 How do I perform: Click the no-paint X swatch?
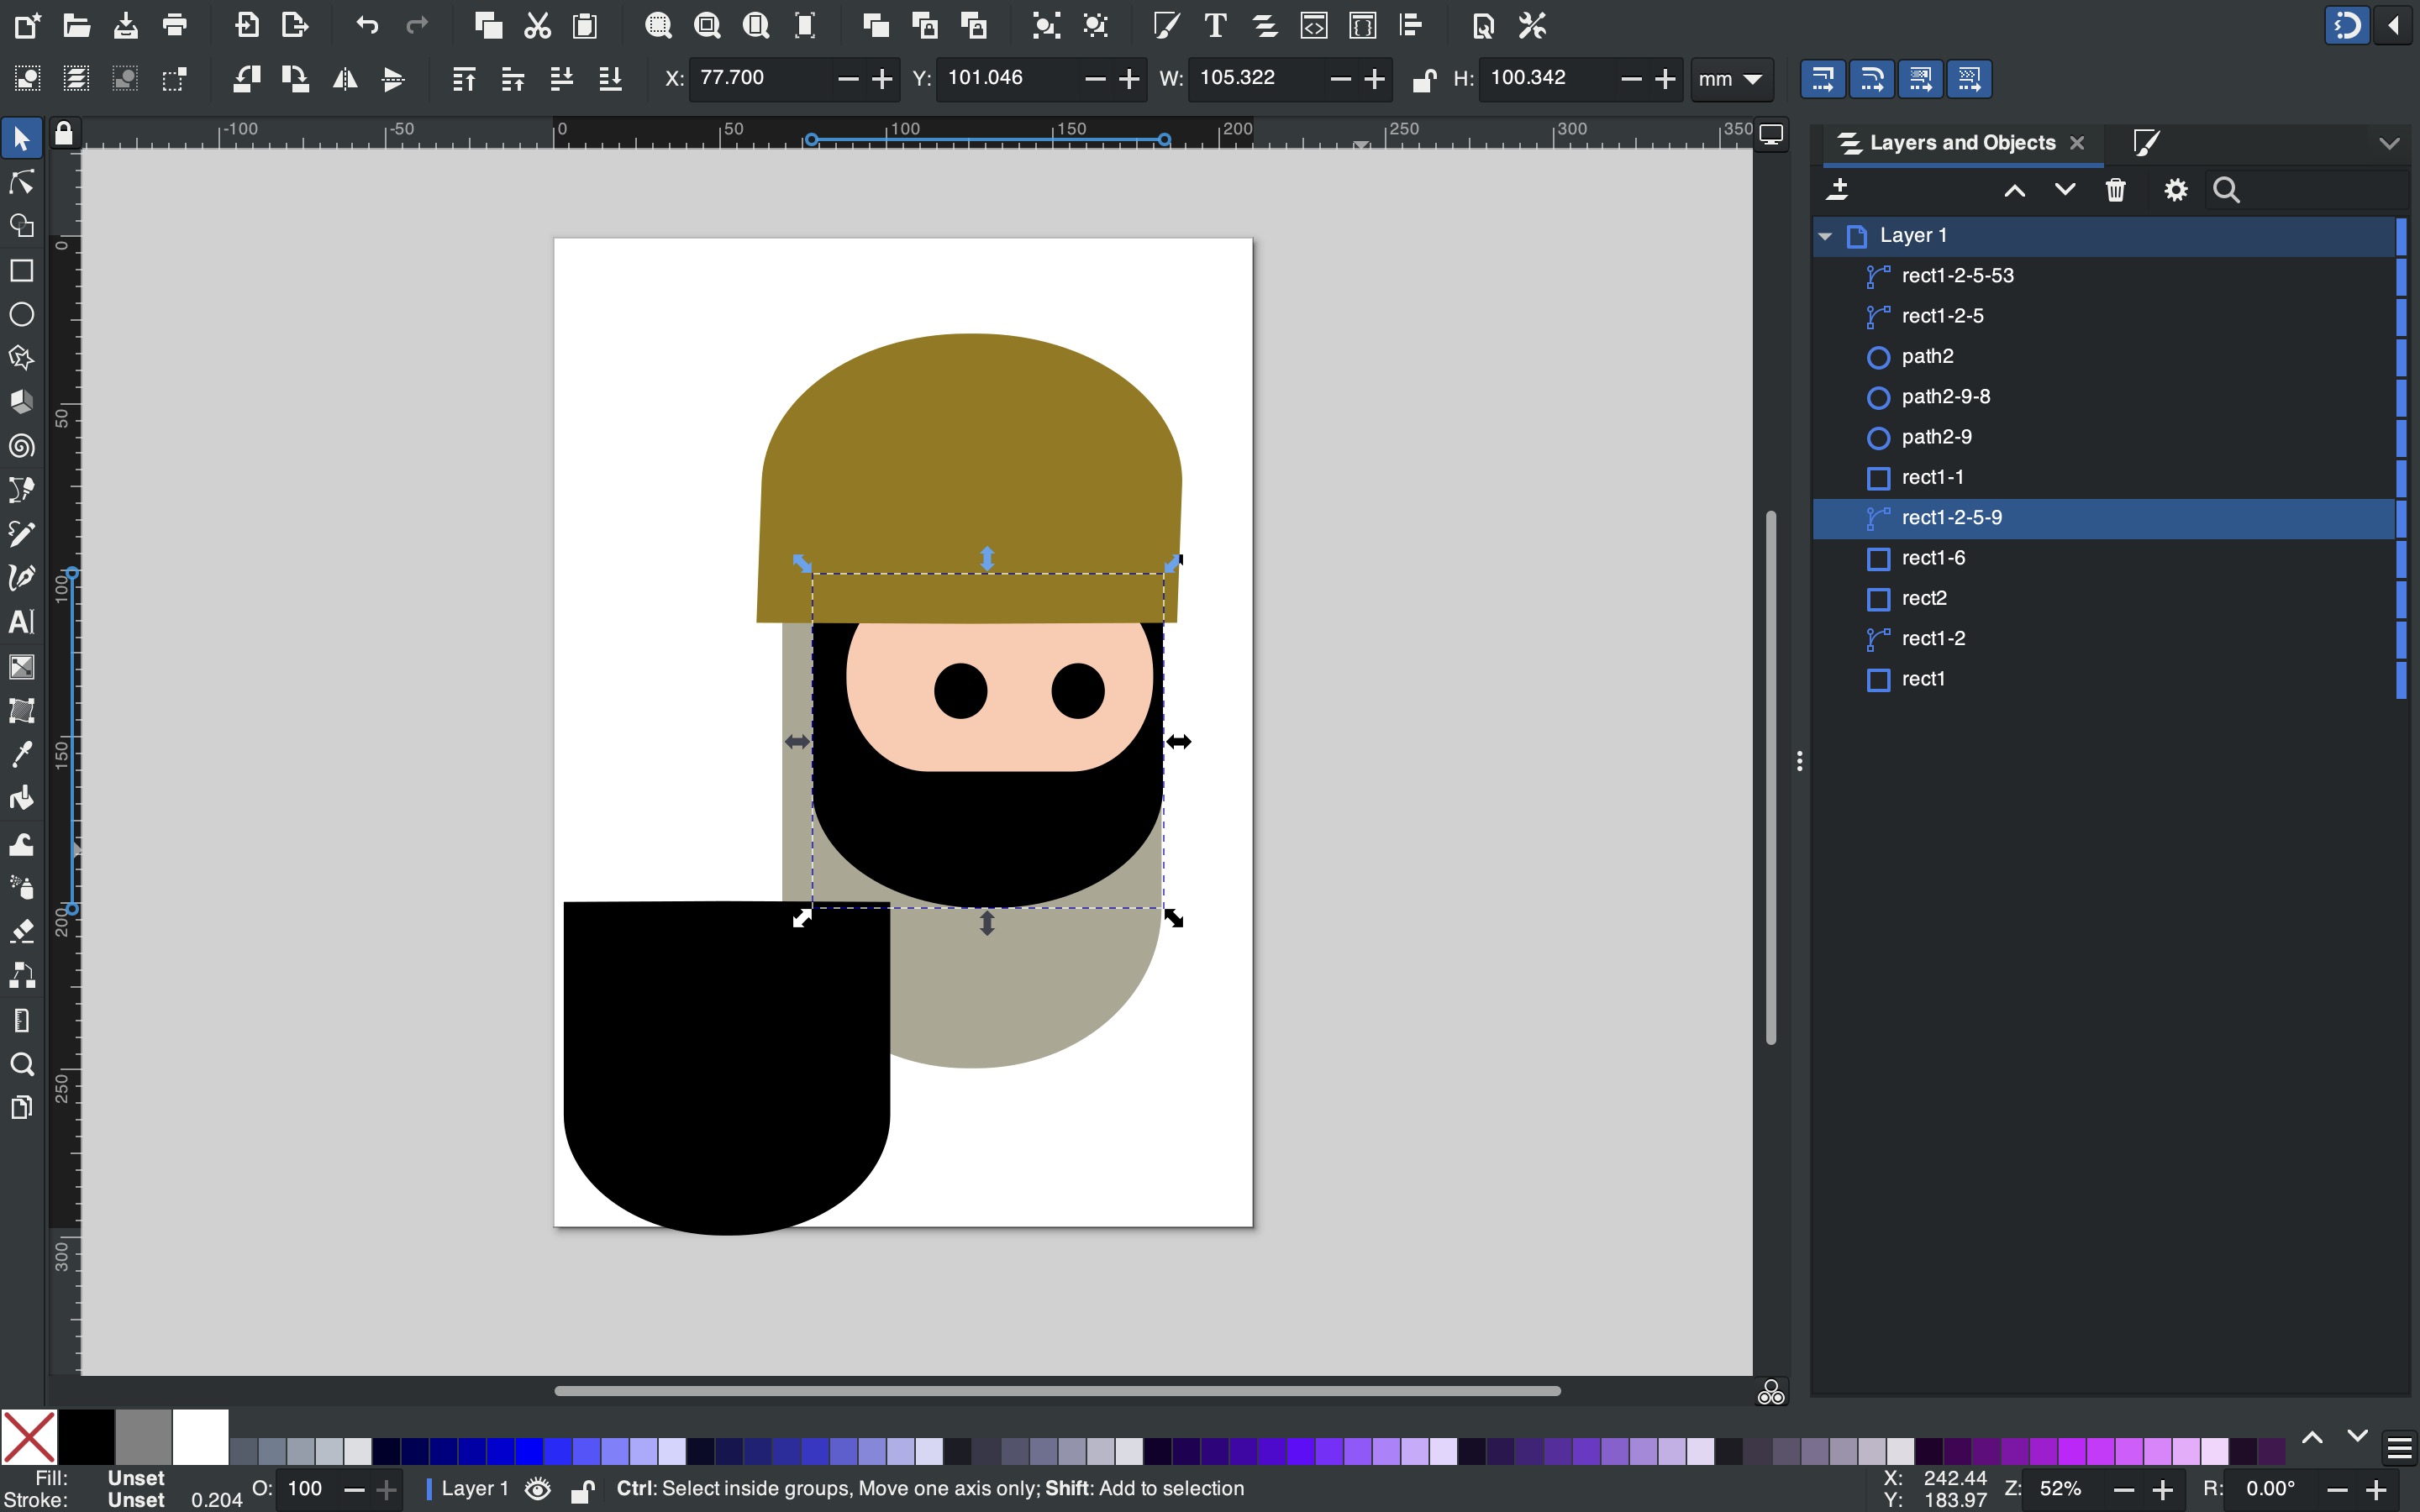[29, 1438]
